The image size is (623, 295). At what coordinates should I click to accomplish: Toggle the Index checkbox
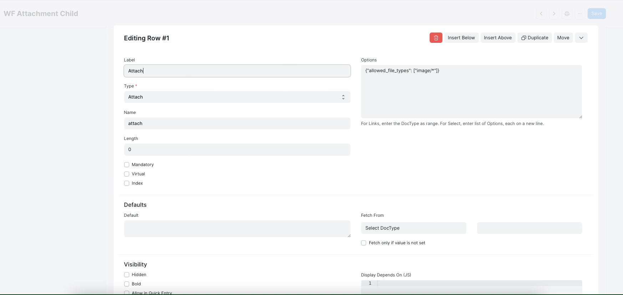[x=127, y=183]
